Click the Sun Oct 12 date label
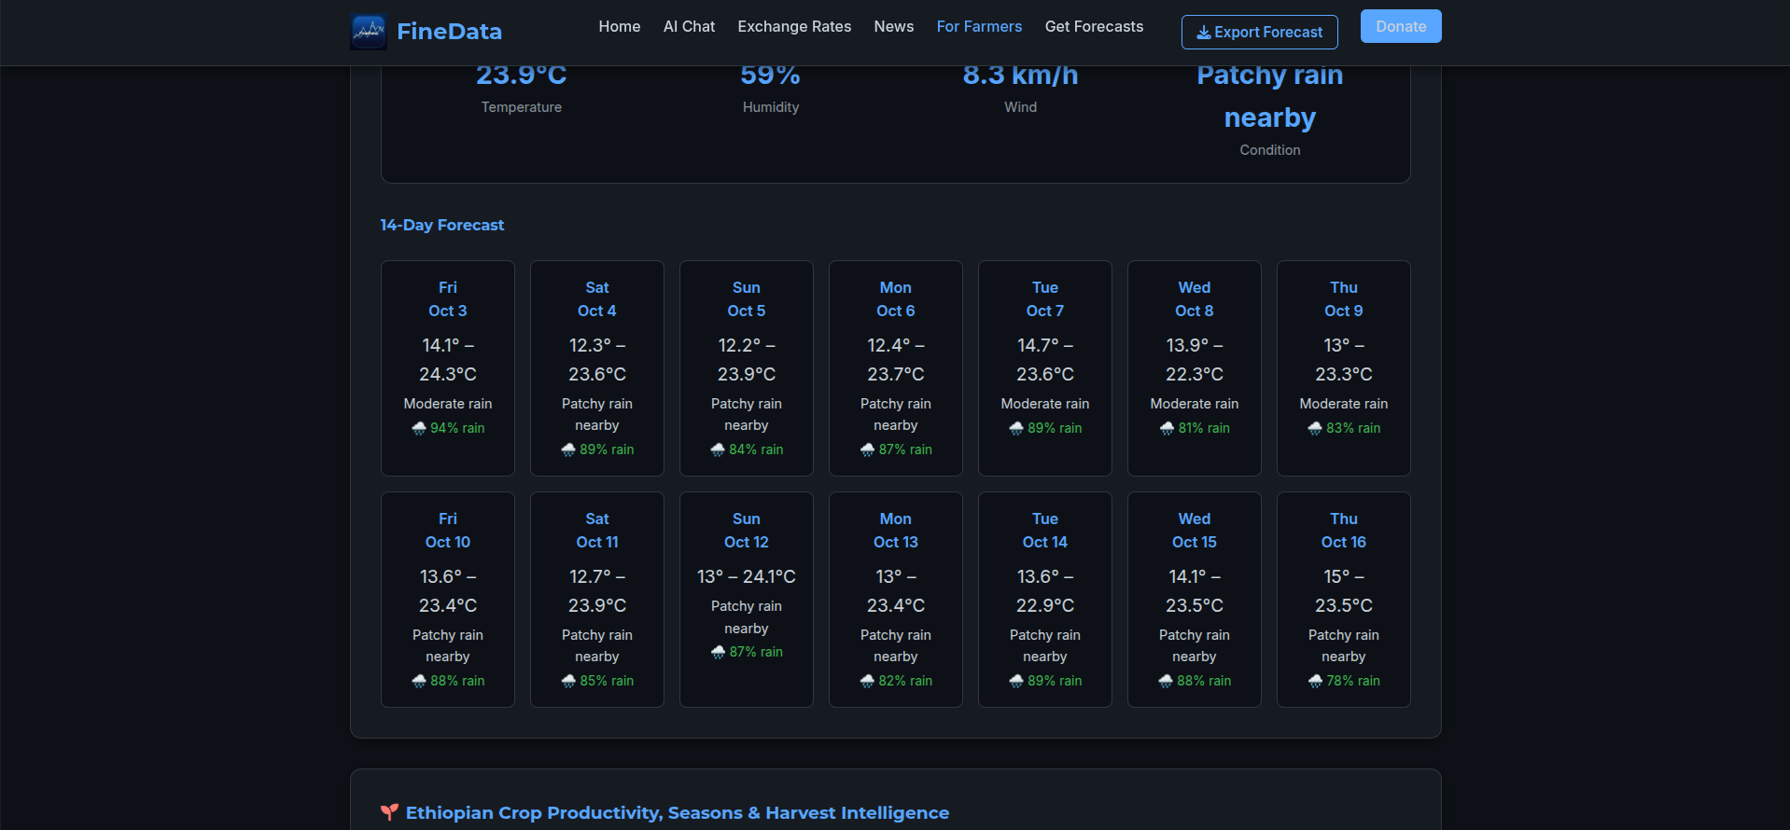This screenshot has height=830, width=1790. point(747,531)
